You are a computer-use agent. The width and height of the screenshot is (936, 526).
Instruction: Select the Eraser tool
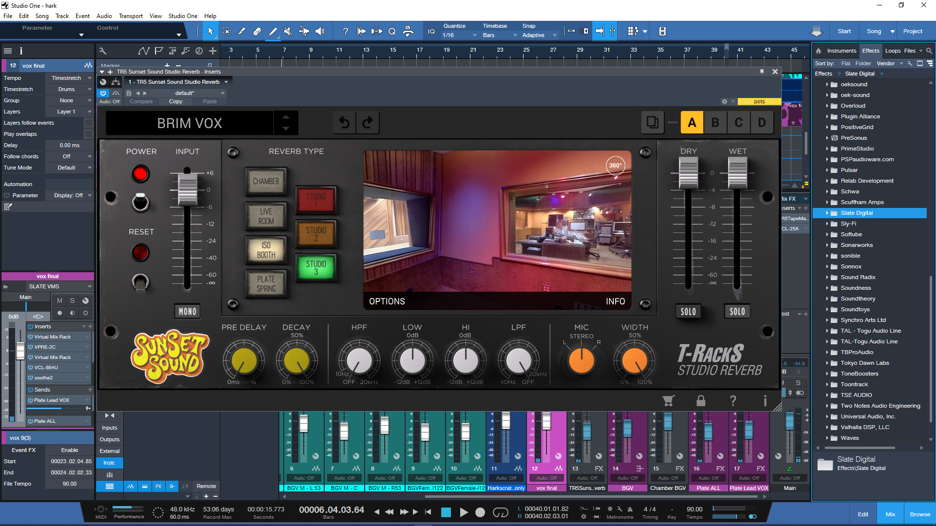point(257,31)
